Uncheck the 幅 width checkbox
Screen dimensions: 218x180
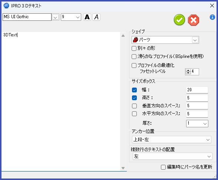tap(134, 90)
